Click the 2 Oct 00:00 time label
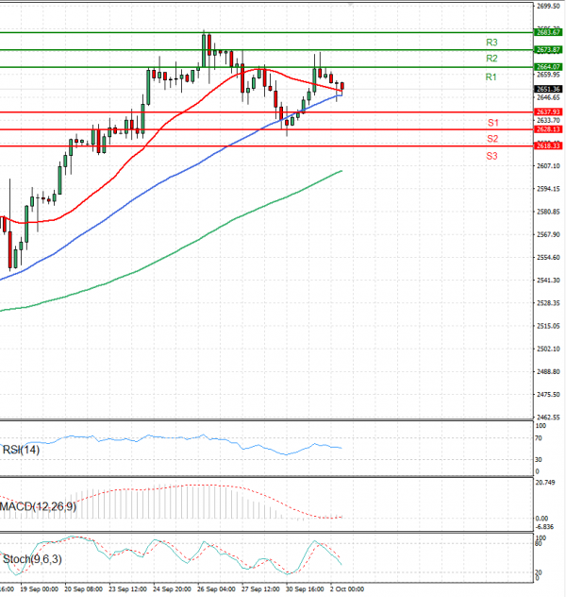The height and width of the screenshot is (597, 566). tap(347, 589)
